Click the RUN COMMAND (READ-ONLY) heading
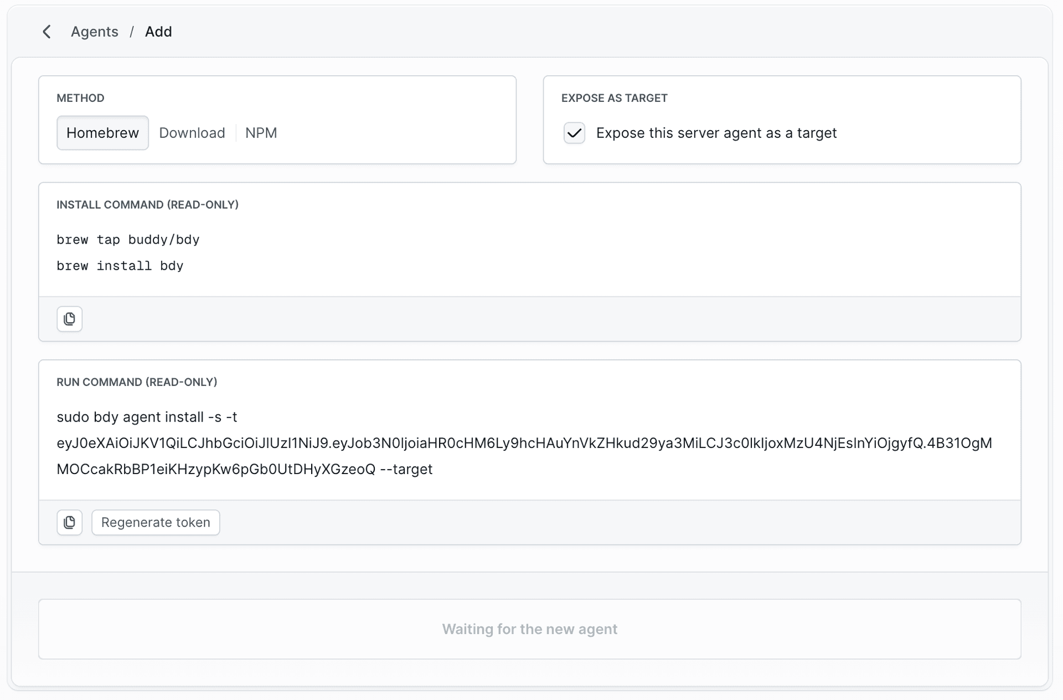This screenshot has height=700, width=1063. click(137, 382)
